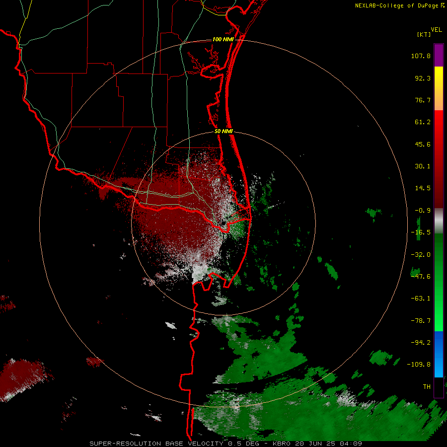
Task: Click the -16.5 velocity scale value
Action: tap(421, 232)
